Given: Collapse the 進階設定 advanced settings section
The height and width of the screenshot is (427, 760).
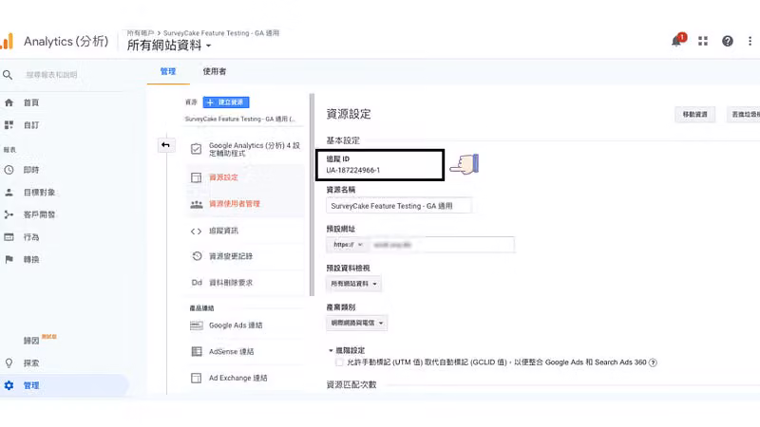Looking at the screenshot, I should (346, 350).
